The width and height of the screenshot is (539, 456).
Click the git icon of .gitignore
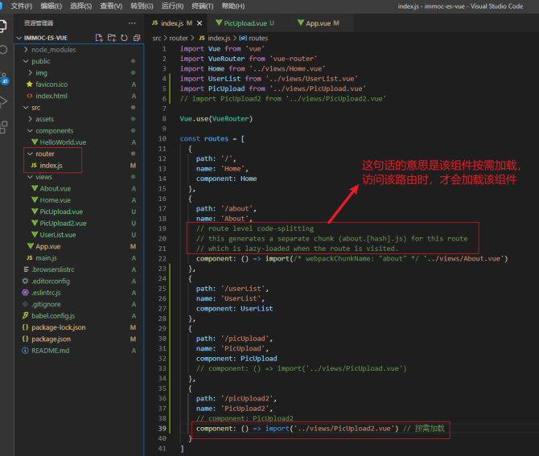(x=25, y=304)
